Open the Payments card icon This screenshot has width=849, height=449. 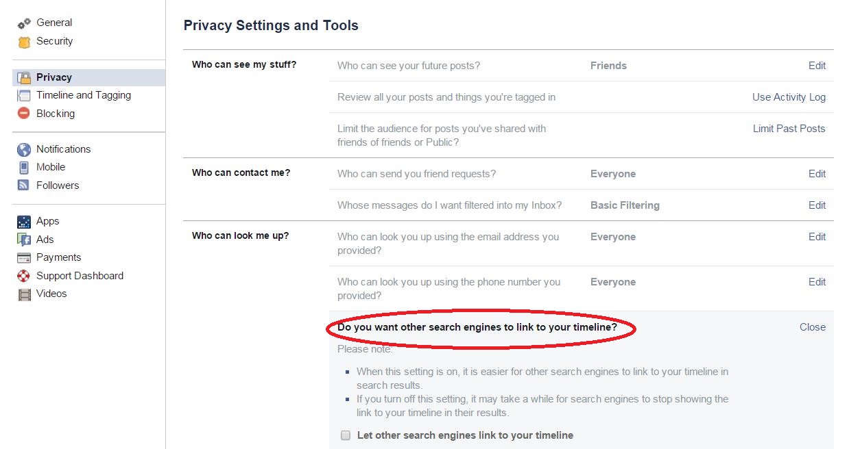(x=24, y=258)
